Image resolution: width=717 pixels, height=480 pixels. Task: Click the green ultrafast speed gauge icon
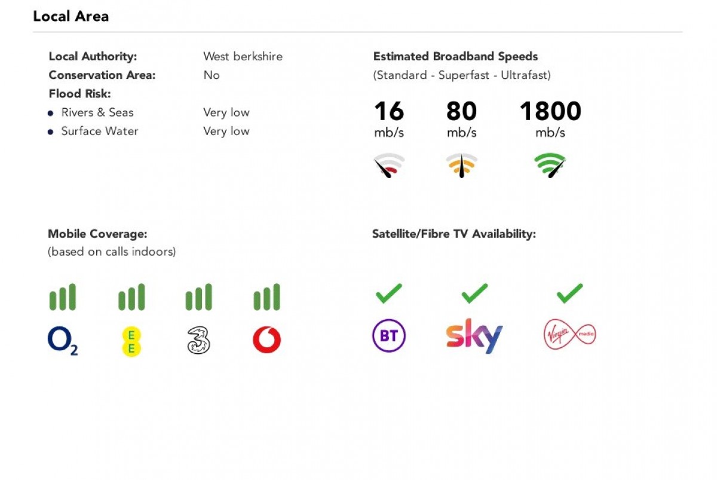click(x=550, y=166)
